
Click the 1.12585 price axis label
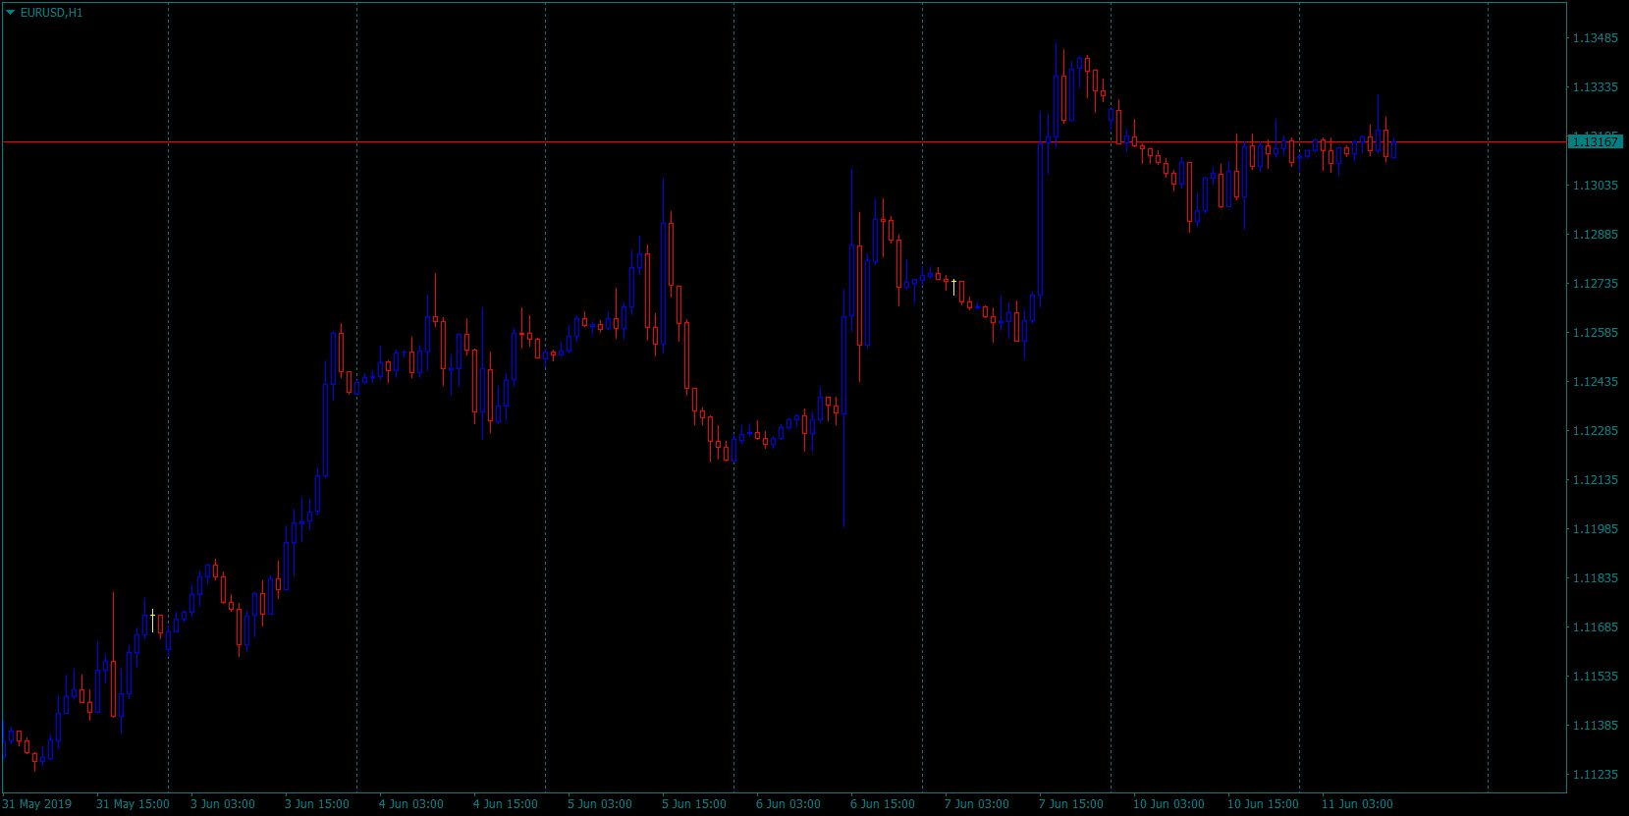[1596, 333]
